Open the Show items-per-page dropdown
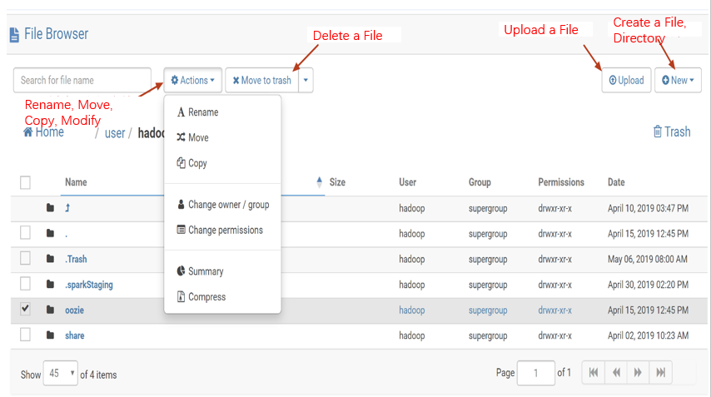 point(61,374)
